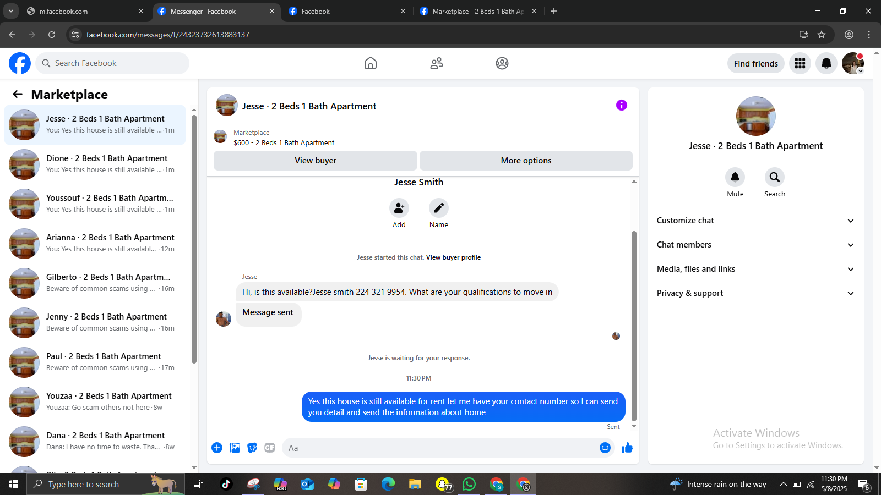
Task: Open Windows Start menu
Action: click(x=13, y=484)
